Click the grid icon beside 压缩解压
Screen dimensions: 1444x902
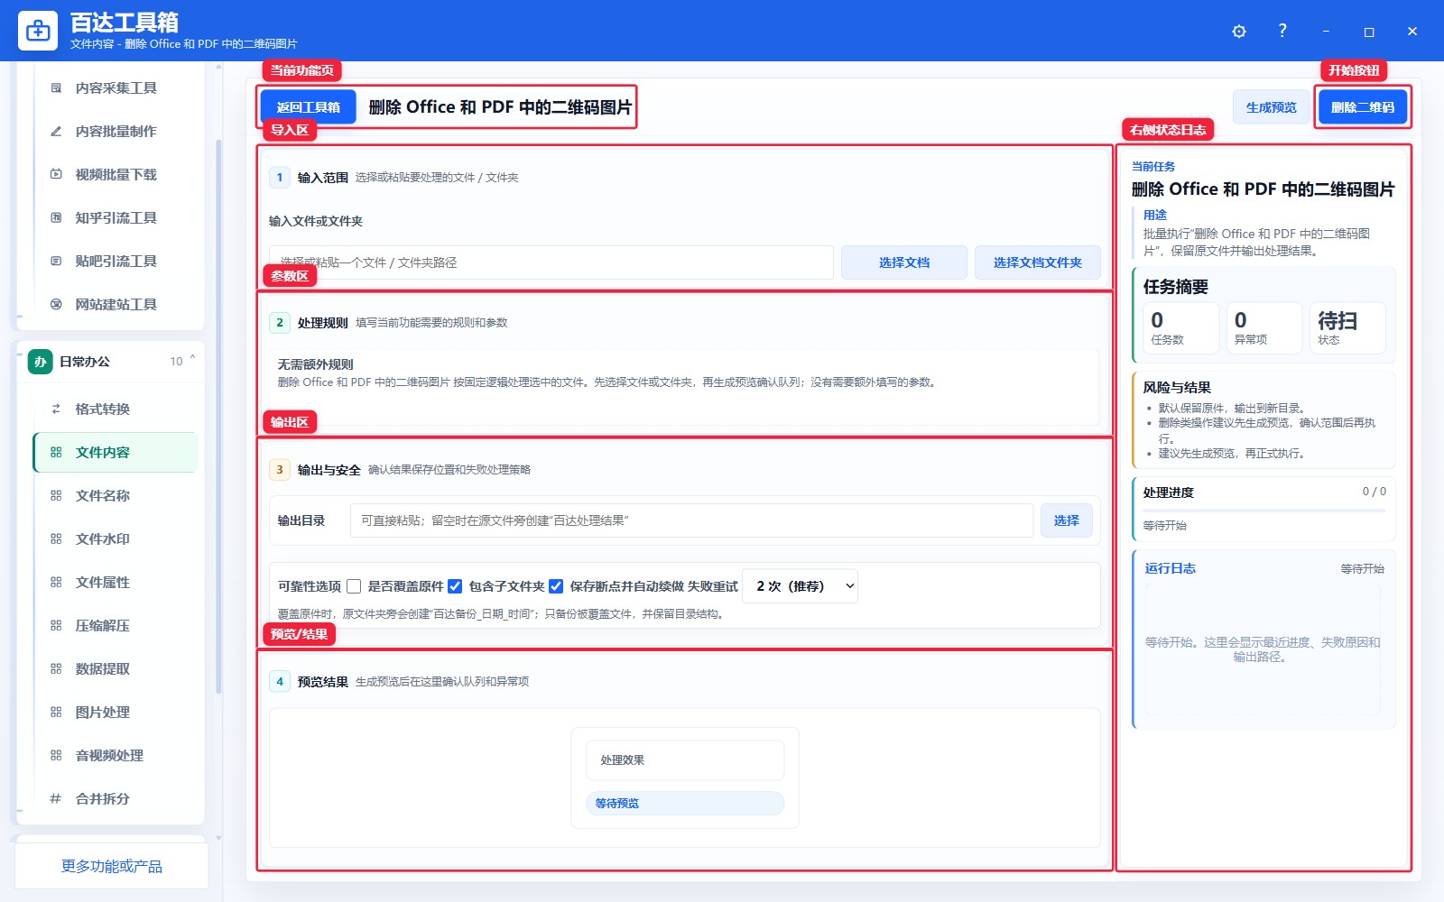56,625
